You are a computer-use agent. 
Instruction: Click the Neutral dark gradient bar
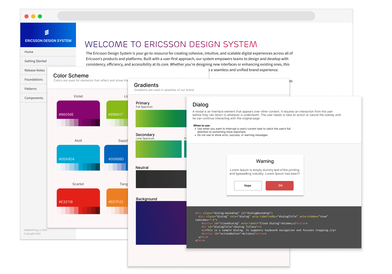(x=161, y=179)
